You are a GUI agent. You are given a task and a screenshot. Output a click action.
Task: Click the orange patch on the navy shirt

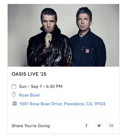click(x=87, y=51)
